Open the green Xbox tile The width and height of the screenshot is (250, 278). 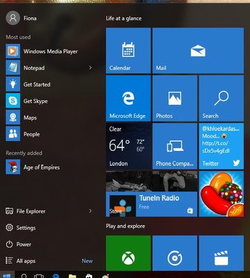(128, 253)
